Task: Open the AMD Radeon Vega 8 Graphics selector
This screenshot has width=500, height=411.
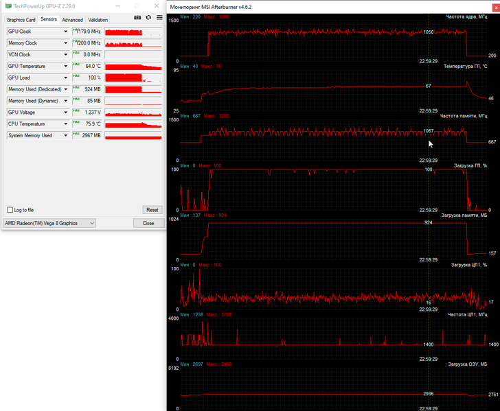Action: pos(49,224)
